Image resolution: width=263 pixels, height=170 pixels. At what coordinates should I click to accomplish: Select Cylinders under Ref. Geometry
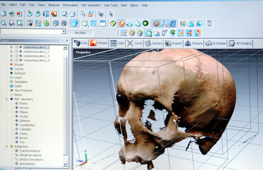pos(25,129)
